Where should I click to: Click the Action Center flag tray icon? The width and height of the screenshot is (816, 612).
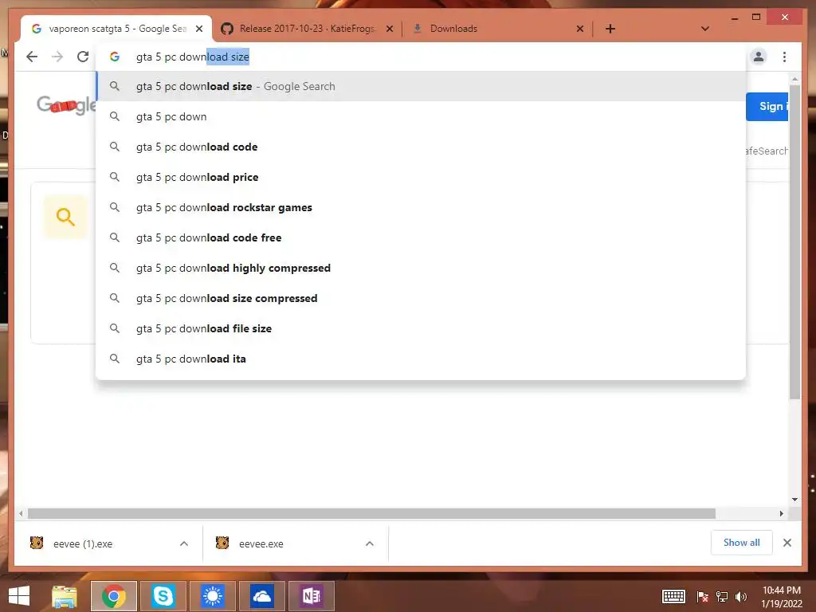(x=703, y=596)
